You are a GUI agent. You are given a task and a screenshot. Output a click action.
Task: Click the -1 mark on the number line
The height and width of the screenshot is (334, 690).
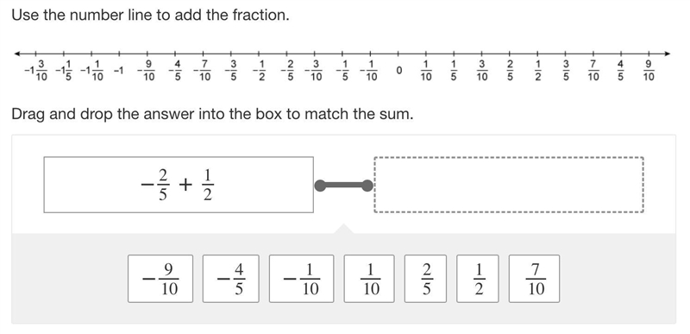click(x=119, y=71)
